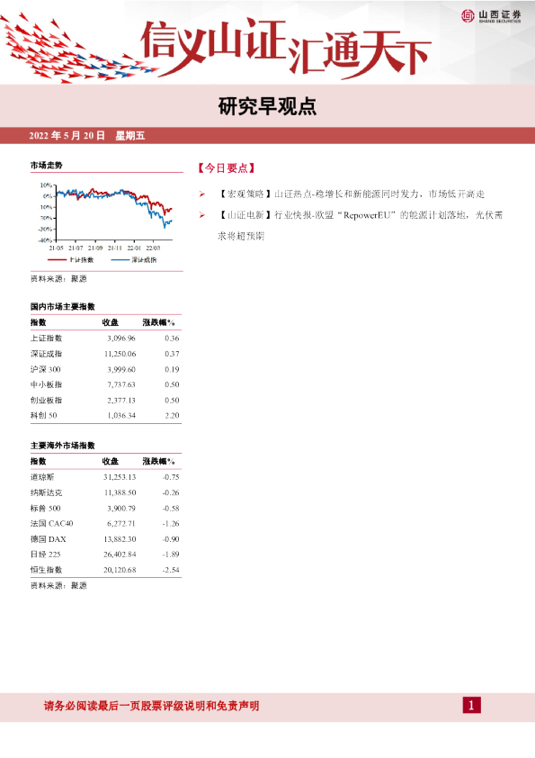The height and width of the screenshot is (758, 535).
Task: Select the blue 深证成指 legend line
Action: tap(120, 260)
